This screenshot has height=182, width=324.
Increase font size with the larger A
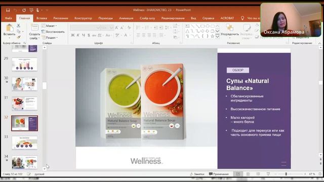(116, 27)
